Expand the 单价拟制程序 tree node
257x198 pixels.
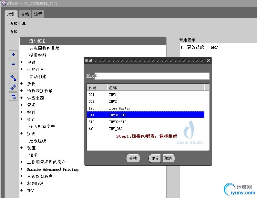pos(22,176)
